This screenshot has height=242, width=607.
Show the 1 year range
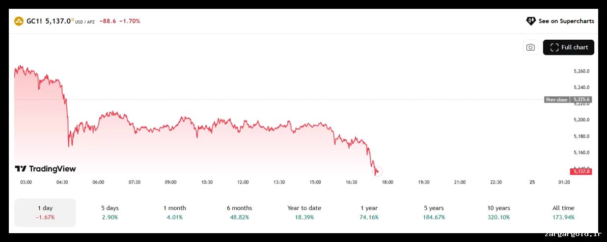pyautogui.click(x=369, y=213)
